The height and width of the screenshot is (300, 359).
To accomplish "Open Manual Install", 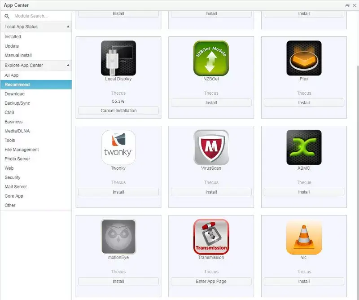I will pos(36,55).
